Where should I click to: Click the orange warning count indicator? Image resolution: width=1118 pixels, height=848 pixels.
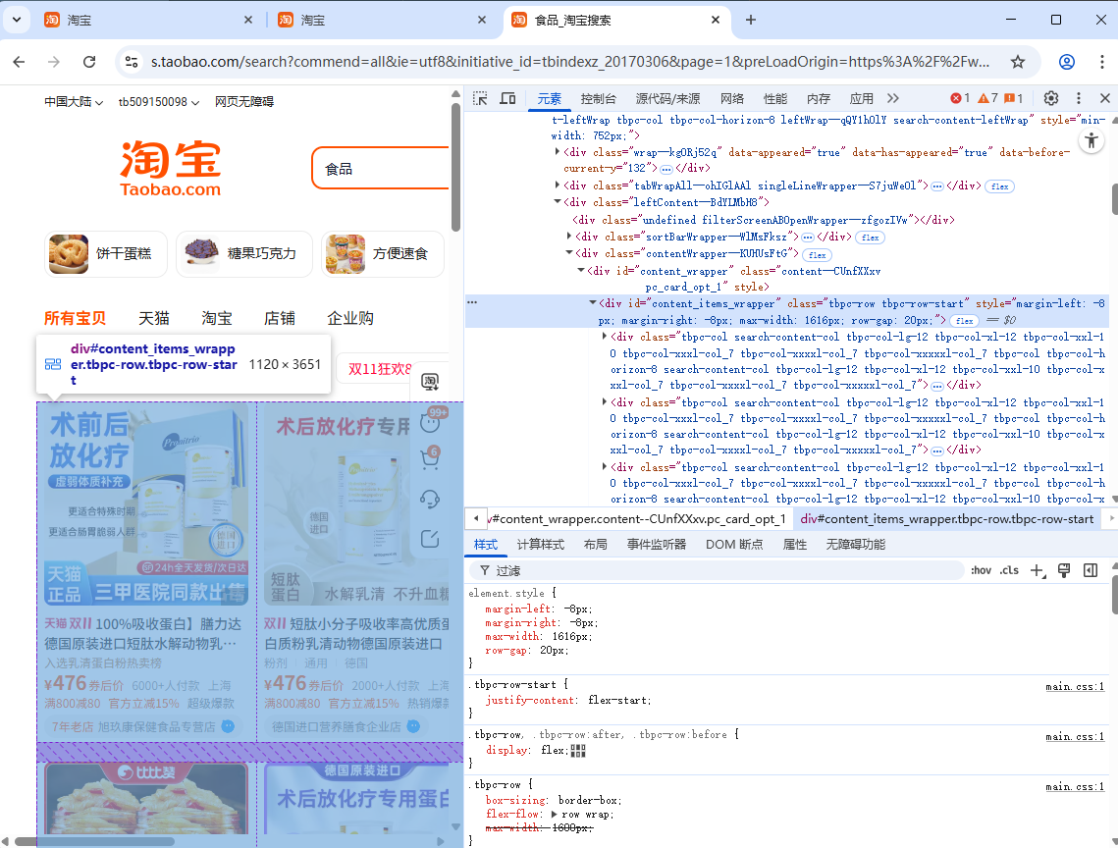tap(987, 98)
